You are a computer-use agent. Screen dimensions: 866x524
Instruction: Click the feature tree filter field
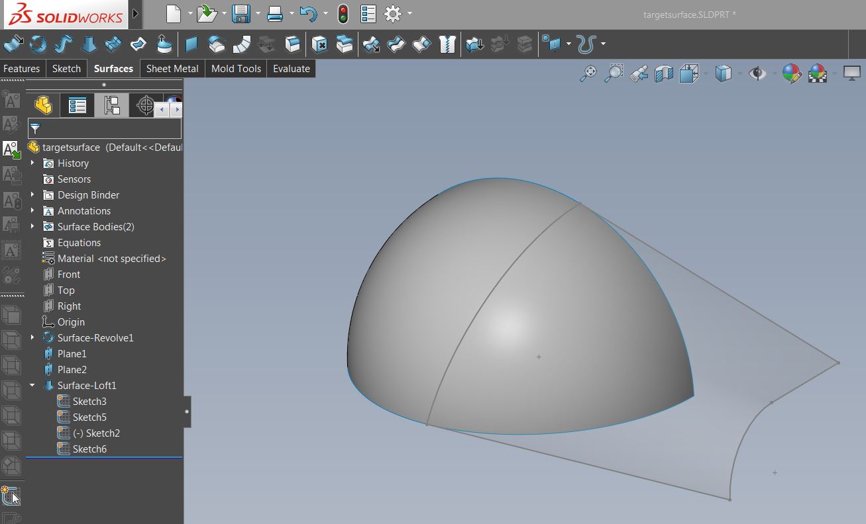point(104,128)
